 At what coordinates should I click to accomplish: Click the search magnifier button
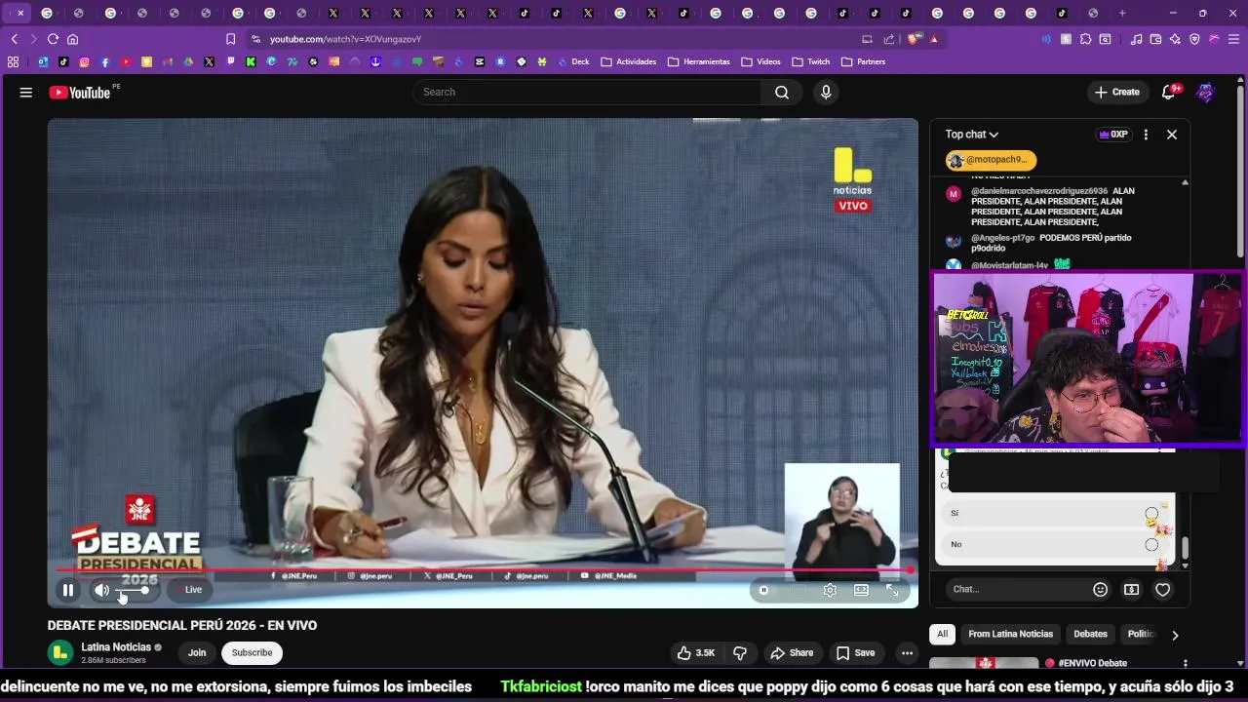click(x=782, y=92)
